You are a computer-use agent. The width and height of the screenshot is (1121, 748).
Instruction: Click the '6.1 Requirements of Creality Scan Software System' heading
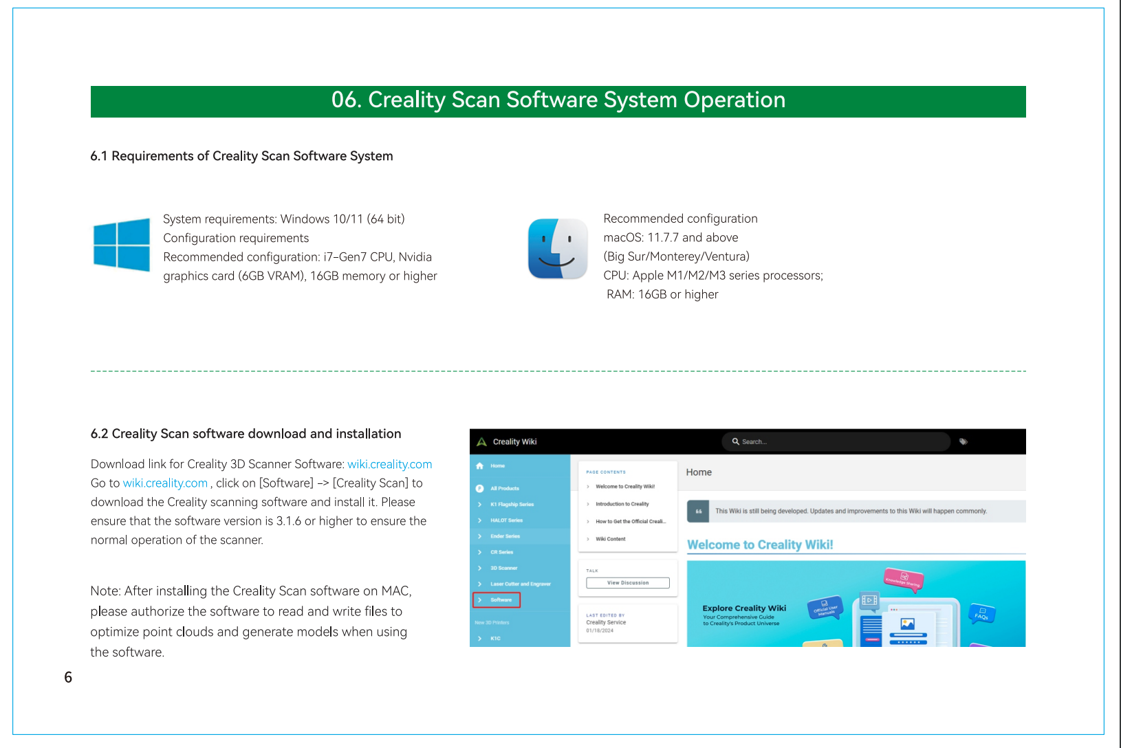pyautogui.click(x=241, y=156)
